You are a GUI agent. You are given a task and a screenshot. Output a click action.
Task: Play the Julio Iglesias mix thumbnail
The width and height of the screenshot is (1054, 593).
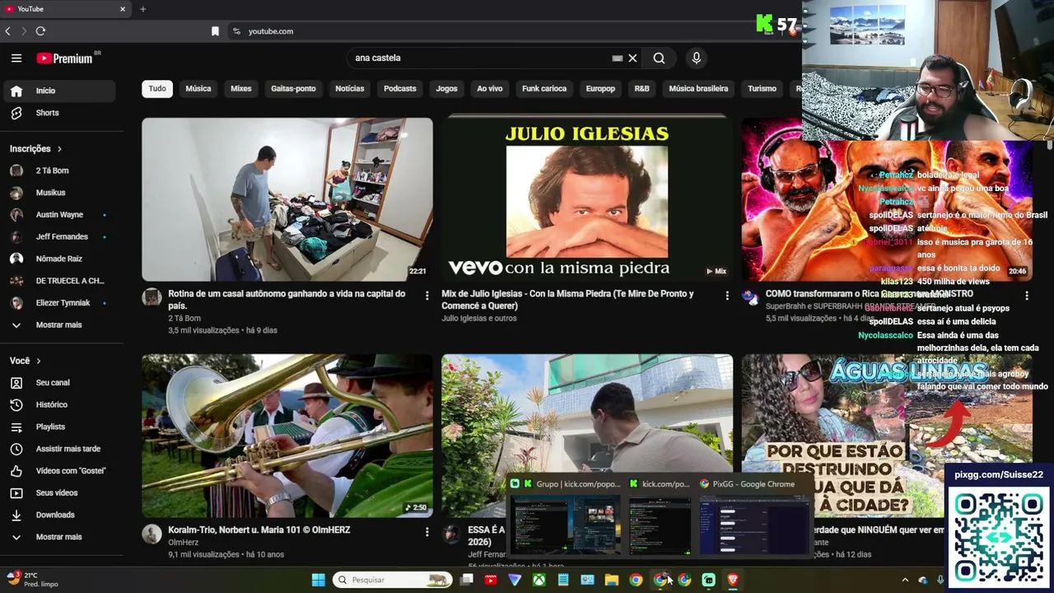click(587, 199)
